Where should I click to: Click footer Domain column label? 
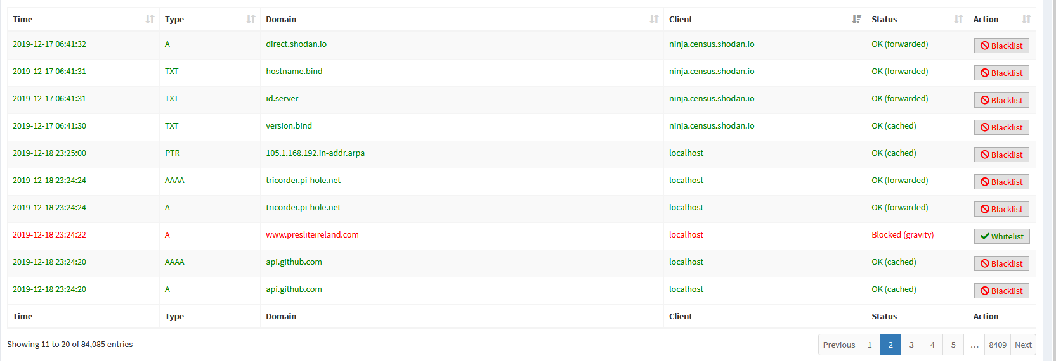(x=281, y=316)
